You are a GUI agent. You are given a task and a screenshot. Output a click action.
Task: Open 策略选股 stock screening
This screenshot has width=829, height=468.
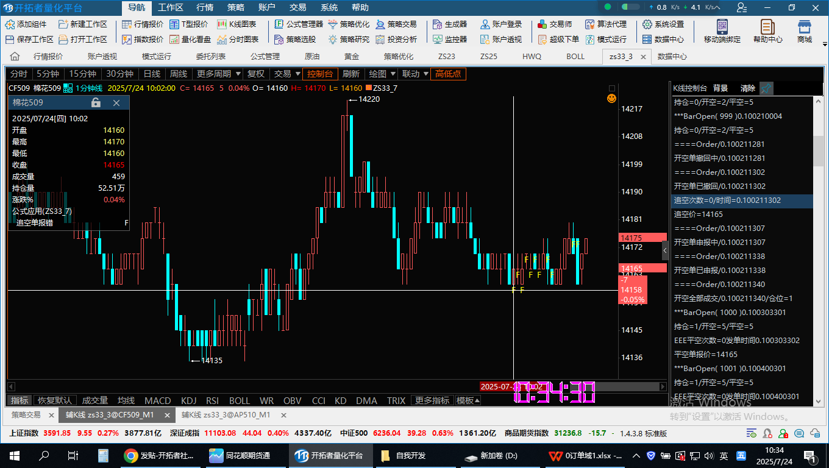coord(295,39)
